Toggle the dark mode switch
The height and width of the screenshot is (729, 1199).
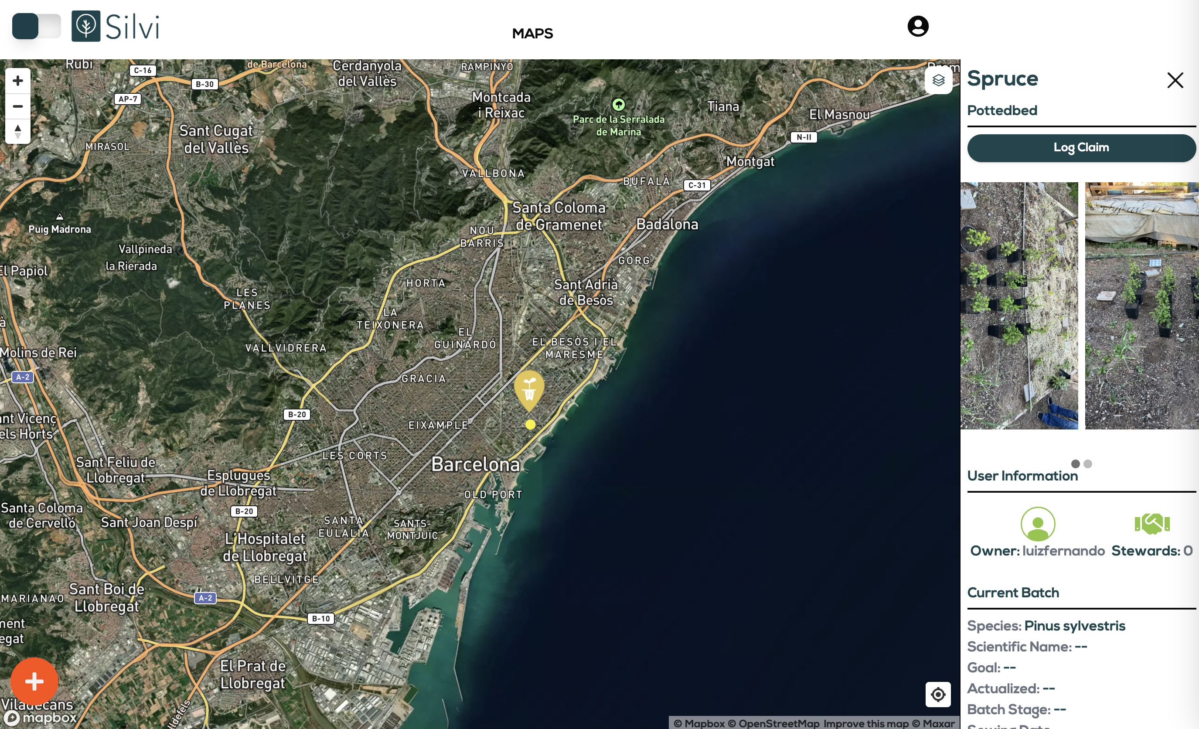point(37,26)
